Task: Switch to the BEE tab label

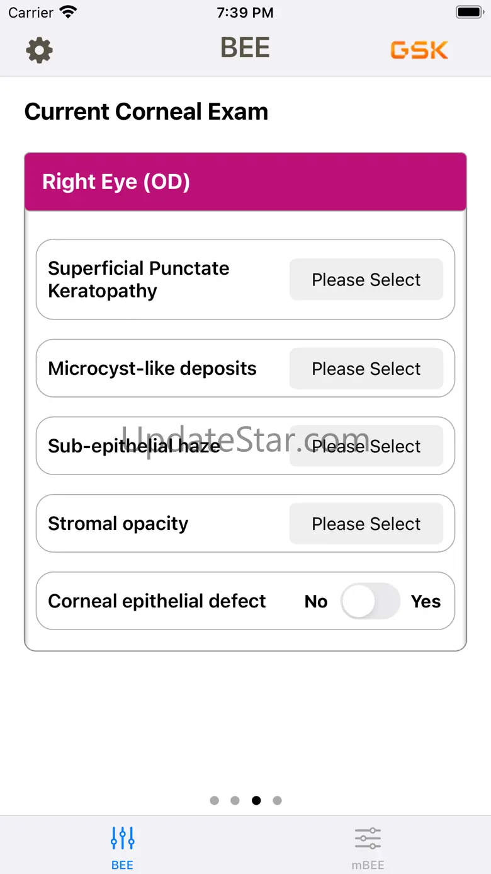Action: [122, 865]
